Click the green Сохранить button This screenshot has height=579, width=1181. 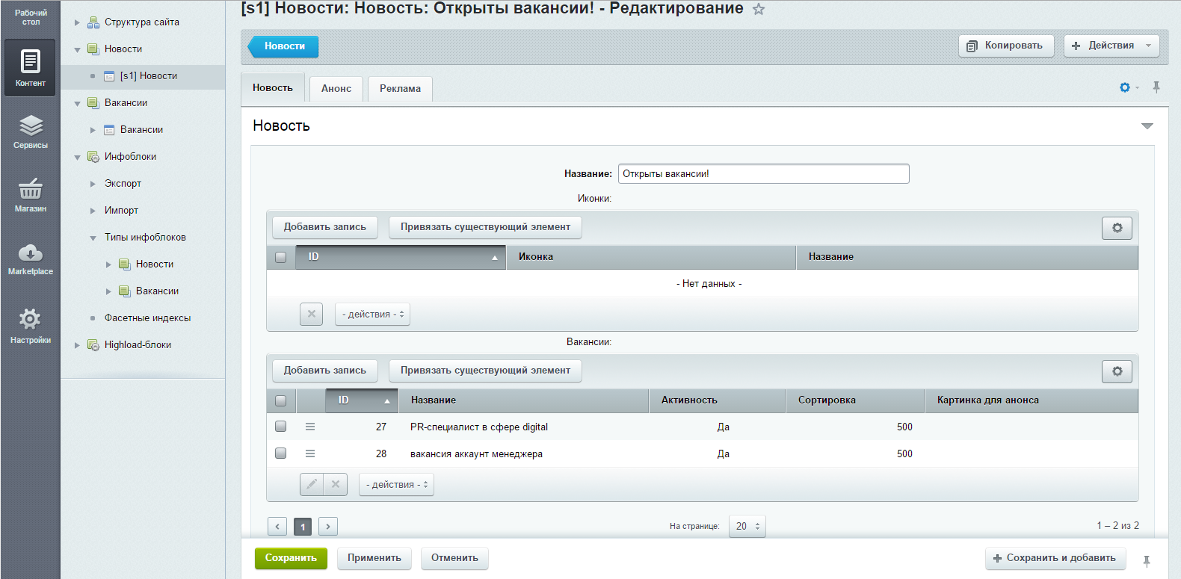click(291, 558)
